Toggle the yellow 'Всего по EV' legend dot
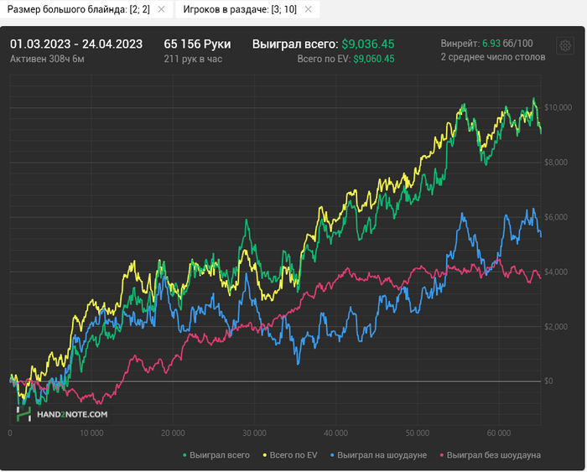 (x=265, y=455)
